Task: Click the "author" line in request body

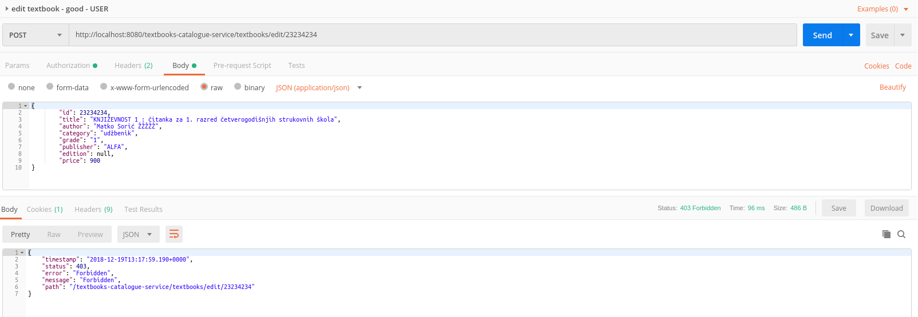Action: (111, 126)
